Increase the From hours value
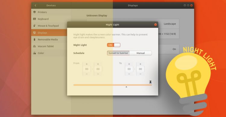226x117 pixels. [x=86, y=64]
